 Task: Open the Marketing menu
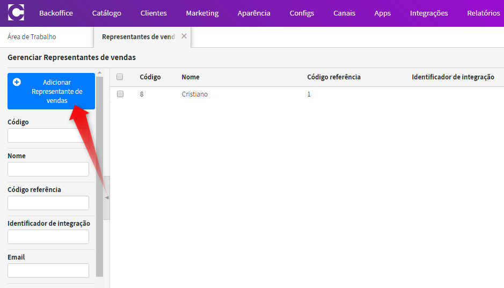(202, 13)
